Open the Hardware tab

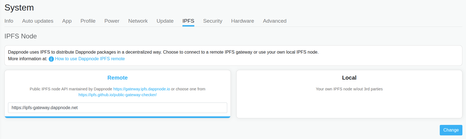pyautogui.click(x=242, y=21)
